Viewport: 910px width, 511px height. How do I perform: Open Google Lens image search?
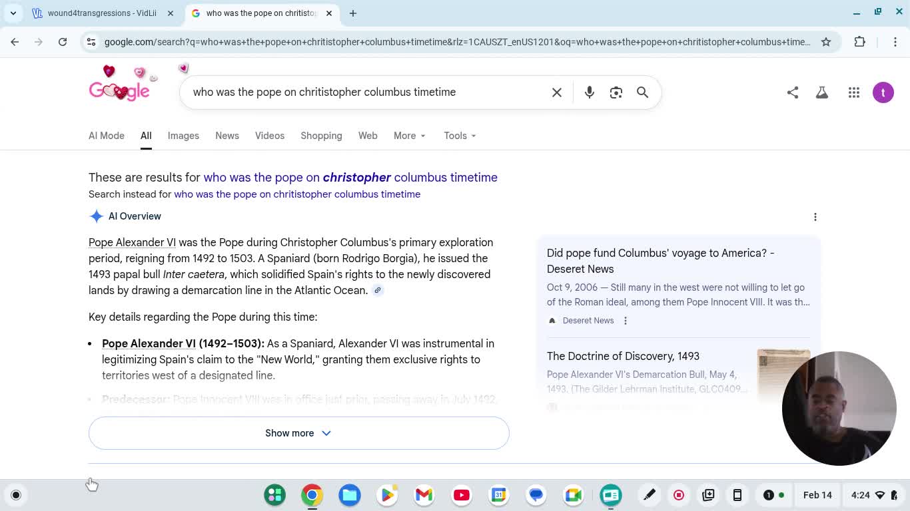point(616,92)
